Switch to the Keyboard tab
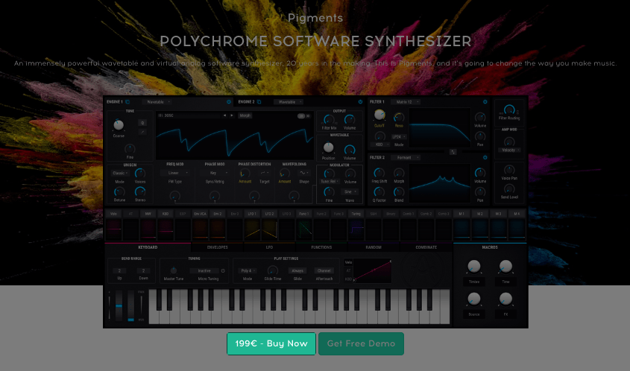This screenshot has width=630, height=371. pyautogui.click(x=148, y=247)
